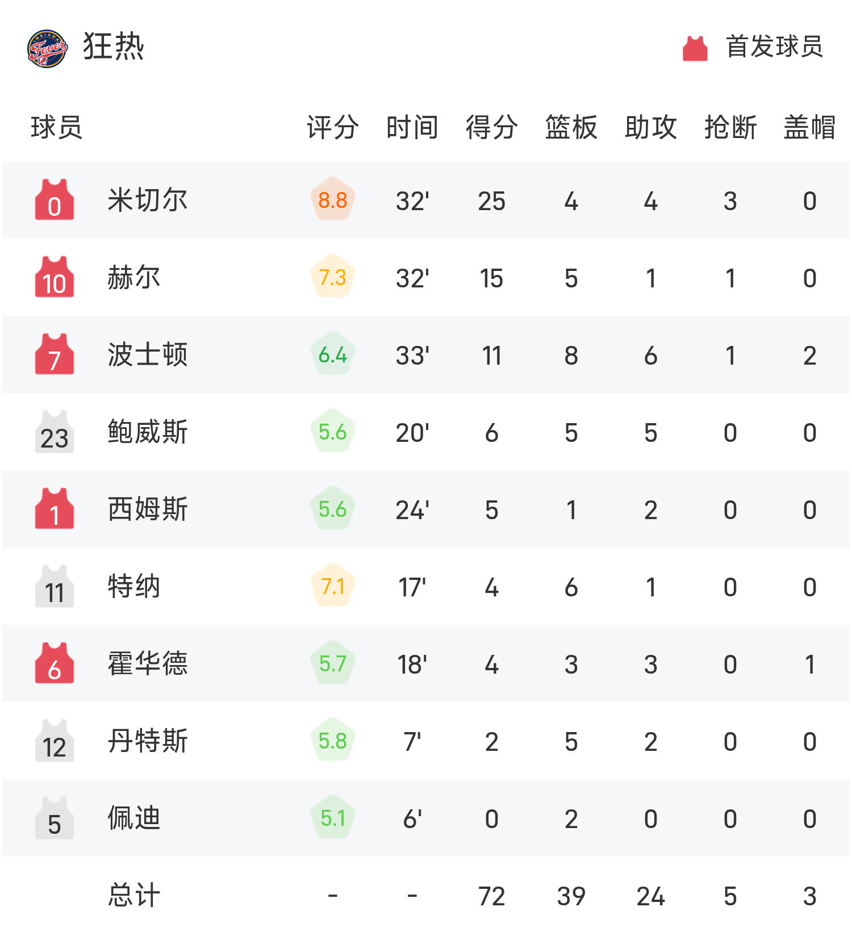The height and width of the screenshot is (936, 852).
Task: Tap jersey number 10 icon for 赫尔
Action: [55, 277]
